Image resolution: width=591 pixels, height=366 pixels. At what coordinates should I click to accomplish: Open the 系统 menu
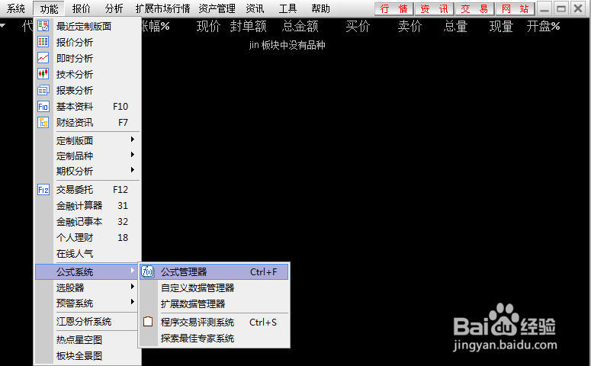coord(16,8)
